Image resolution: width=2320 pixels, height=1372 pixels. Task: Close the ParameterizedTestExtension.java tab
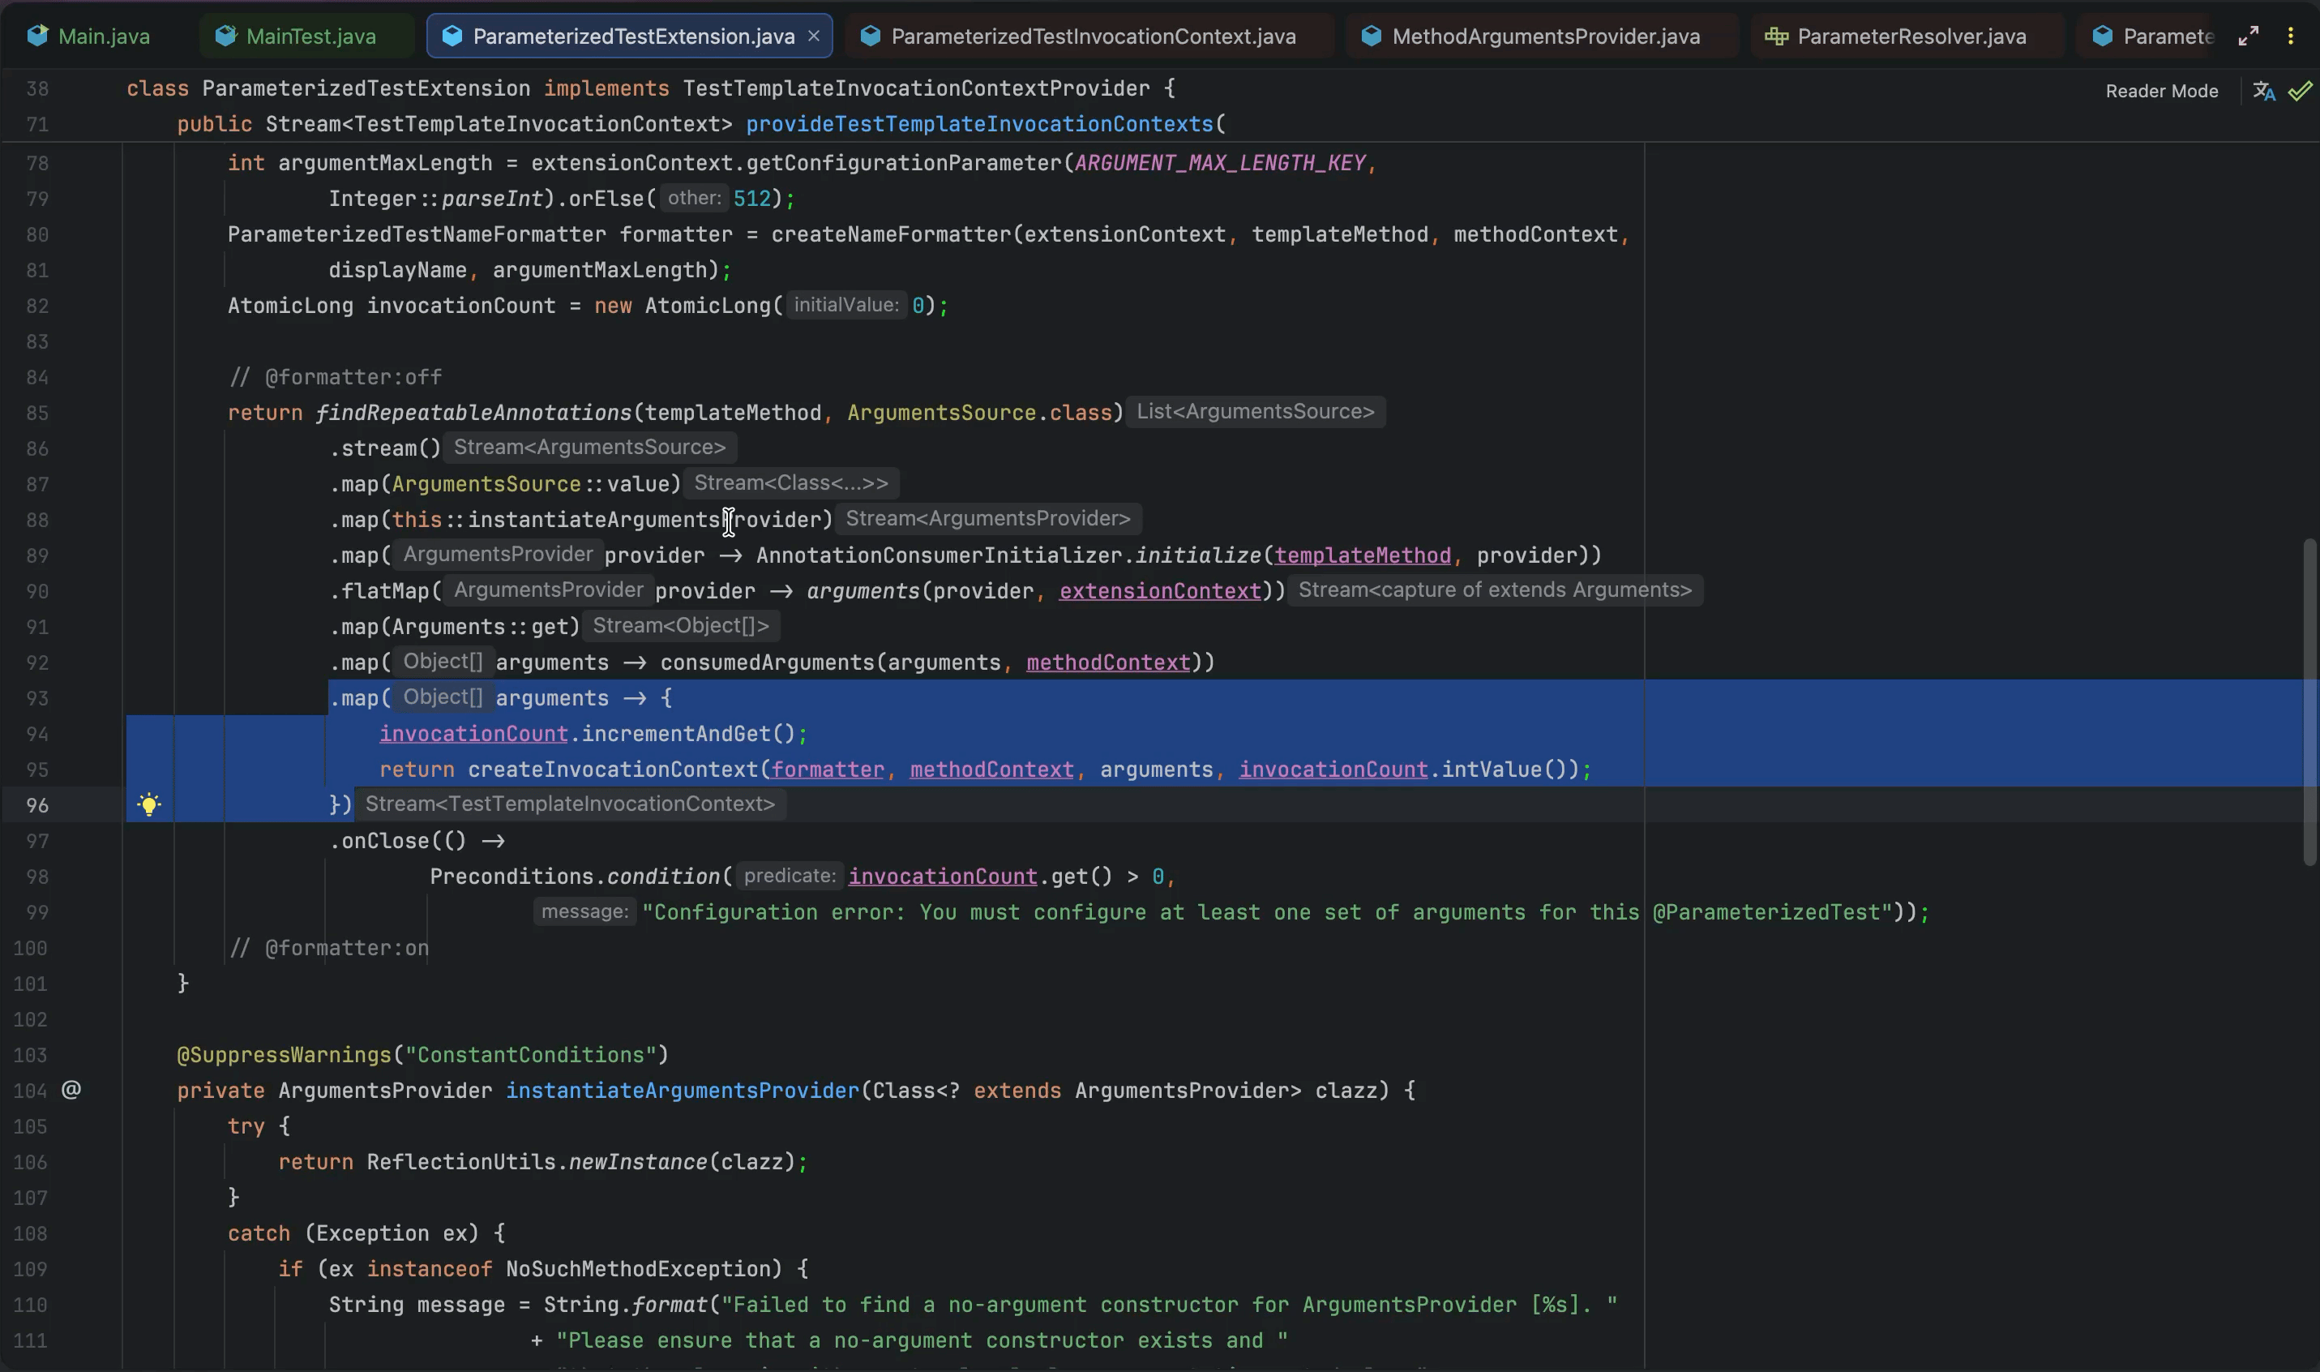(x=814, y=36)
